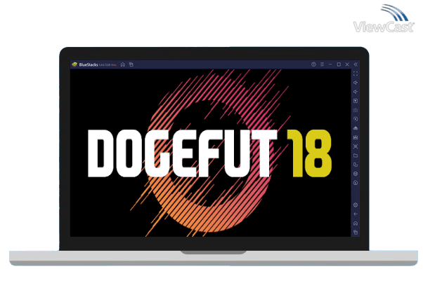The height and width of the screenshot is (290, 423).
Task: Click the rotate screen icon in sidebar
Action: tap(356, 165)
